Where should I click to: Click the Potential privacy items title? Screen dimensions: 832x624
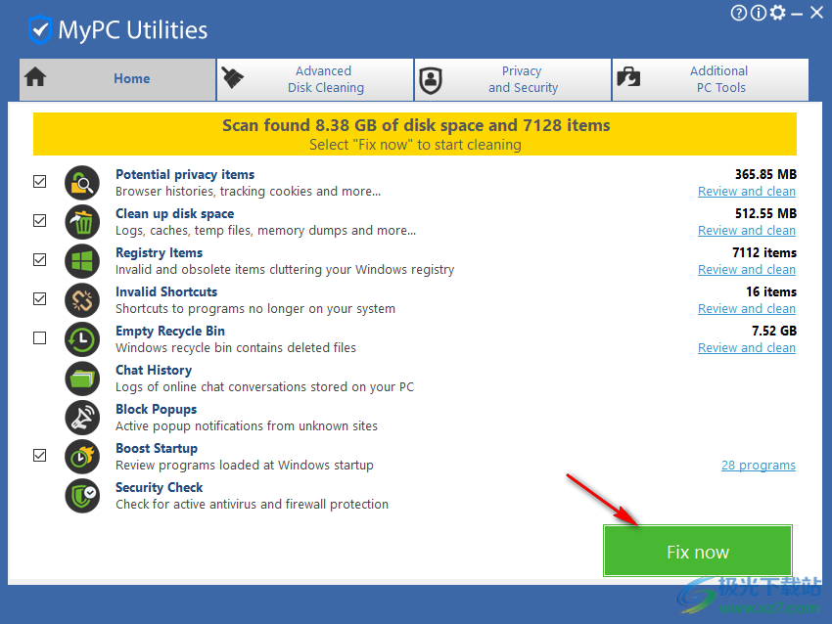185,174
